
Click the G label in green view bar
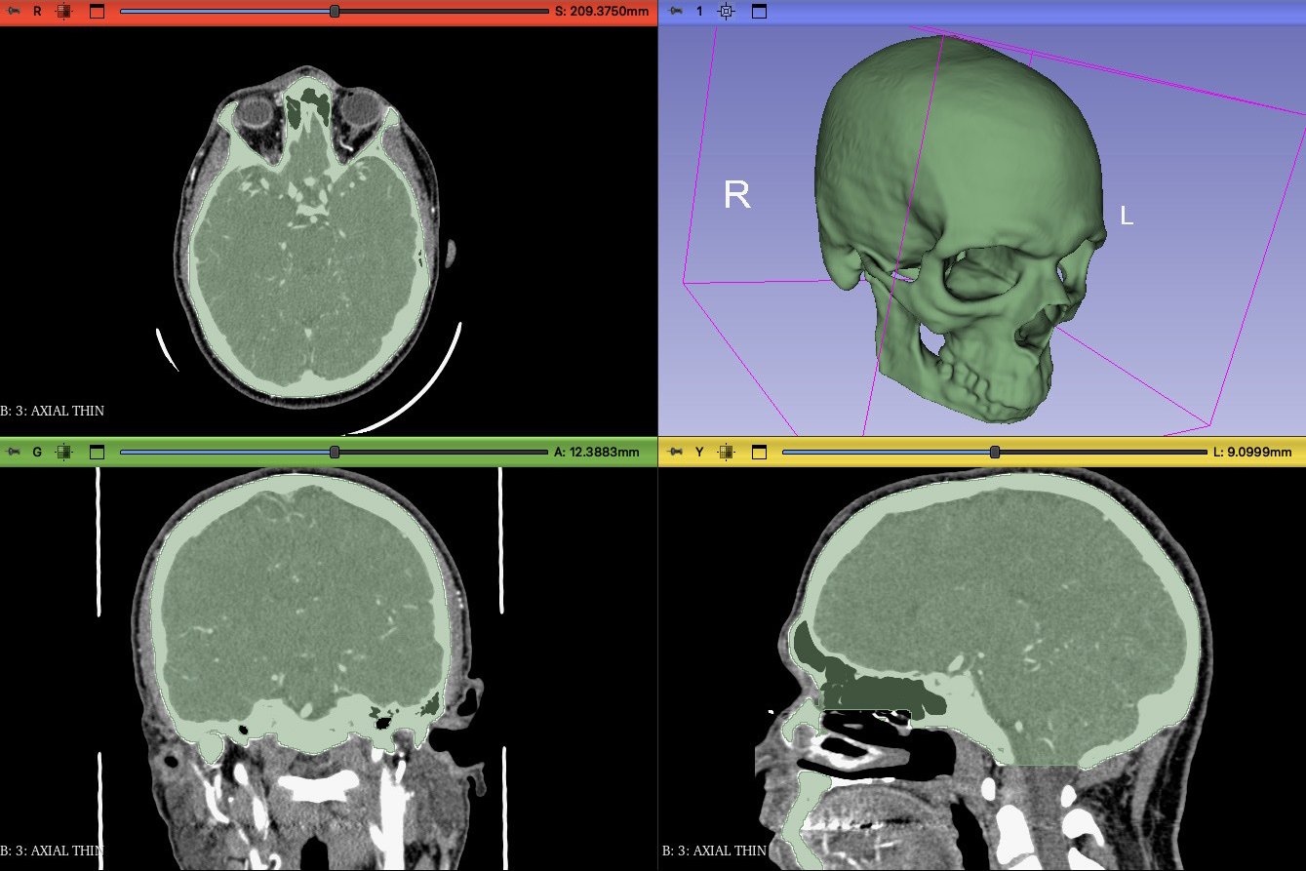(x=37, y=452)
